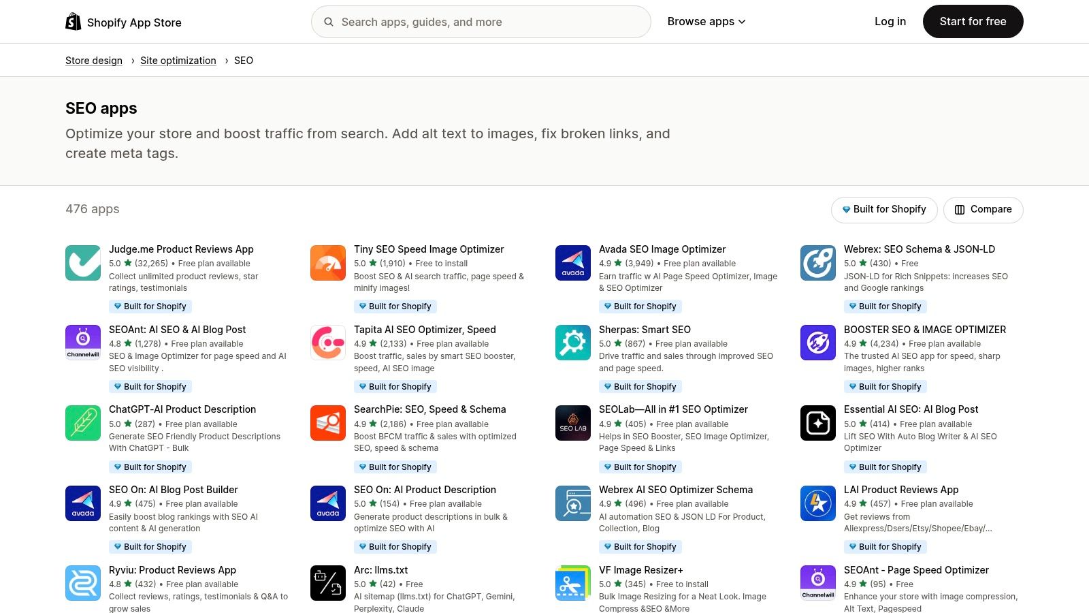Click the "SEO apps" heading
The width and height of the screenshot is (1089, 613).
click(101, 108)
